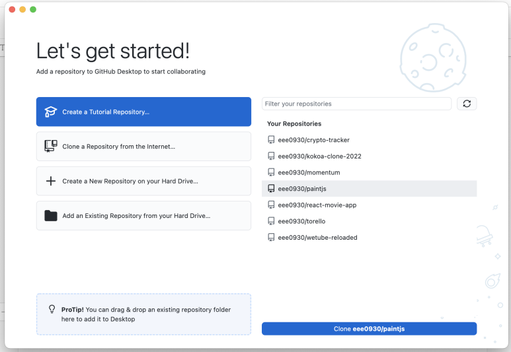This screenshot has width=511, height=352.
Task: Refresh the repository list
Action: pyautogui.click(x=467, y=104)
